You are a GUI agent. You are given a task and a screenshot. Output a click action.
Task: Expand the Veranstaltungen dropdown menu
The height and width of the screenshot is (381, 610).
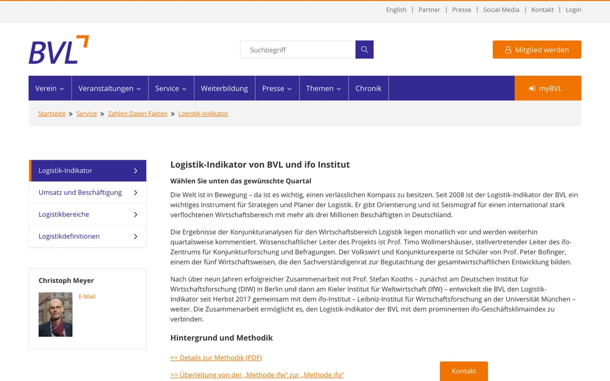coord(110,88)
